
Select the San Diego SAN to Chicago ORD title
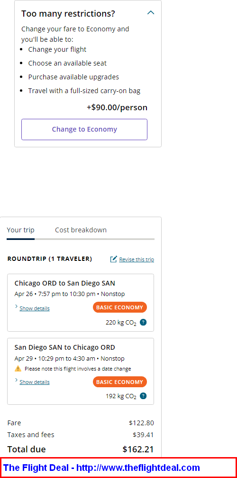(x=65, y=347)
